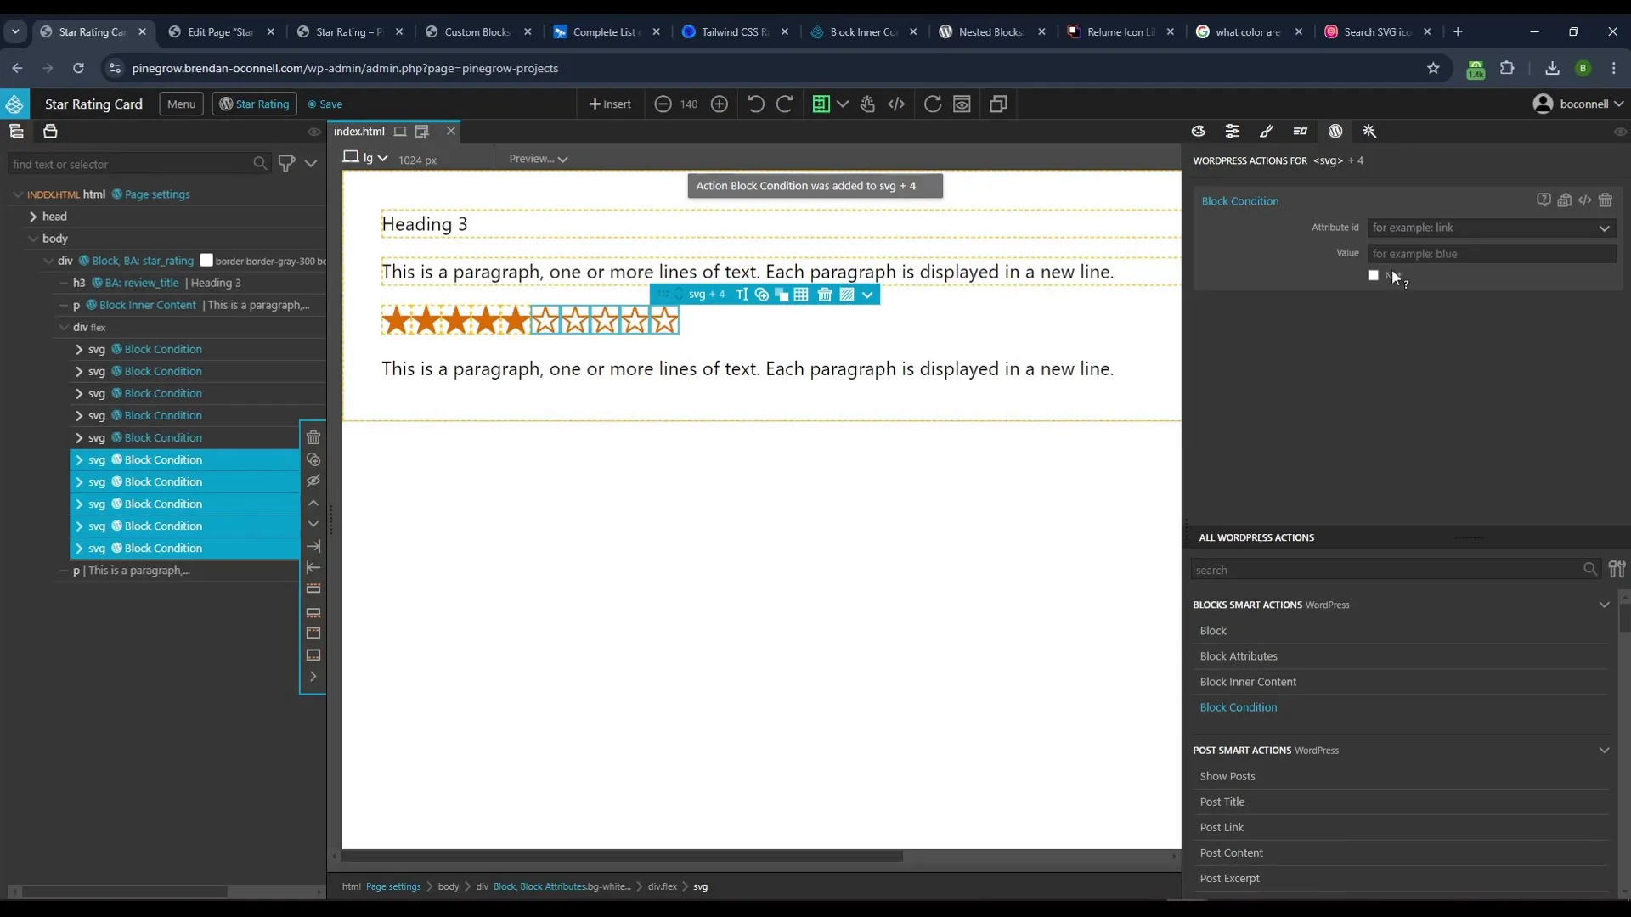Click the Attribute id input field
The width and height of the screenshot is (1631, 917).
click(1481, 228)
